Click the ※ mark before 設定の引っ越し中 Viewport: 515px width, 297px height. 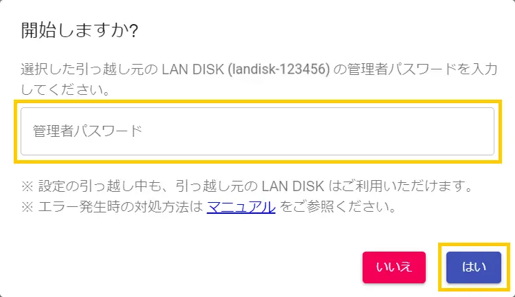point(27,186)
